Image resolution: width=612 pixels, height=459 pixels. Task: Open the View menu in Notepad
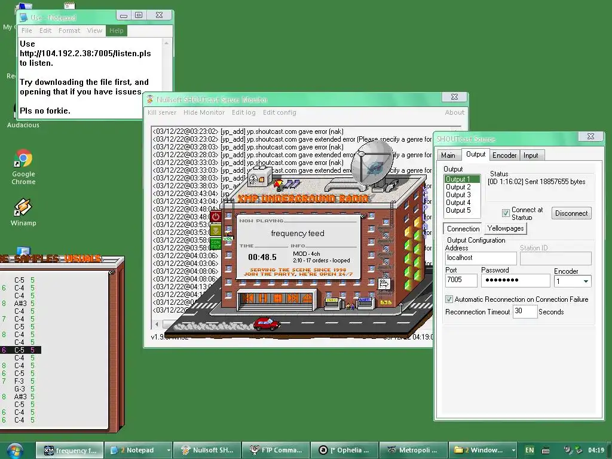point(94,30)
